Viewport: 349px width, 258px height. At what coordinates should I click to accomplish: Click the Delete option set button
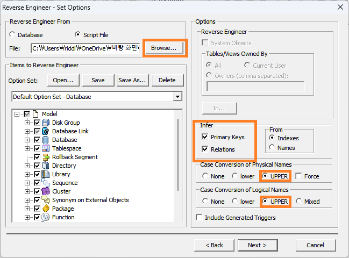click(x=167, y=80)
